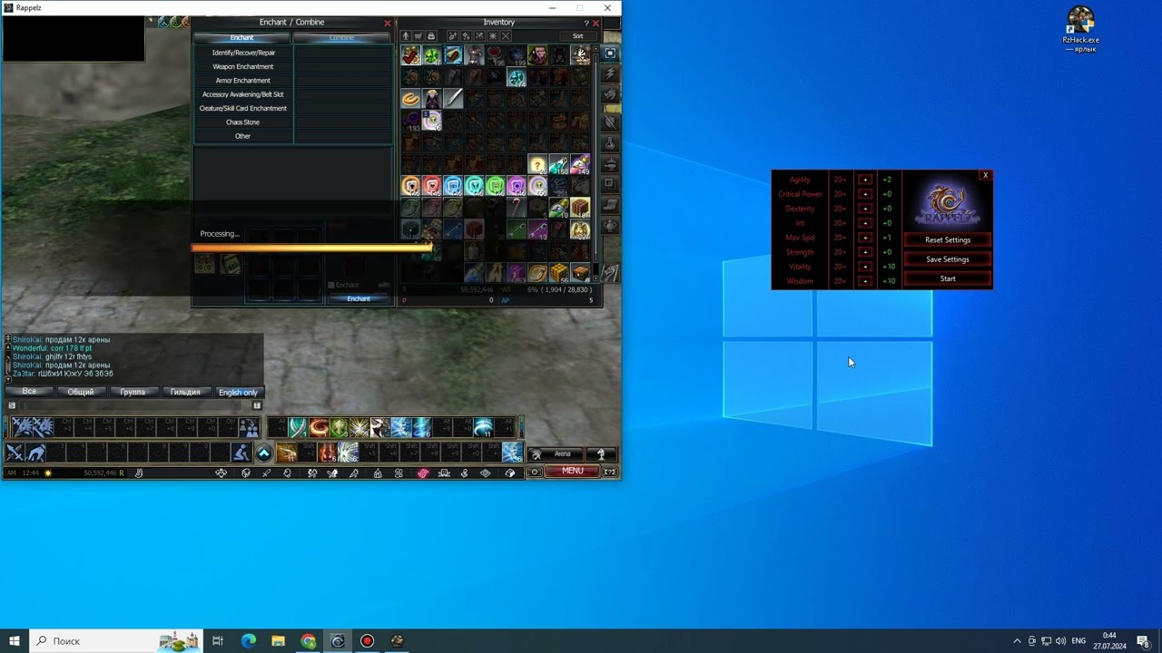Select Weapon Enchantment category
This screenshot has width=1162, height=653.
point(243,66)
